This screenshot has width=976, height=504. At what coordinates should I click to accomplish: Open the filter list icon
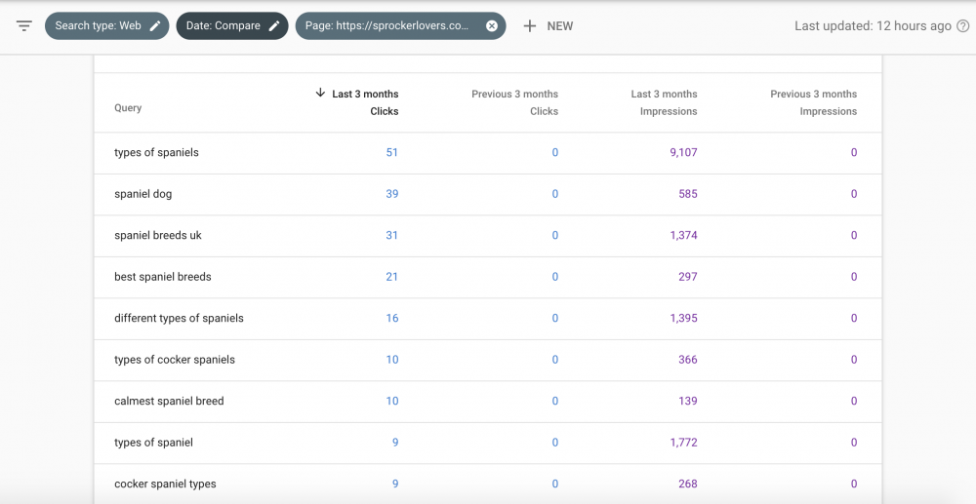click(24, 26)
